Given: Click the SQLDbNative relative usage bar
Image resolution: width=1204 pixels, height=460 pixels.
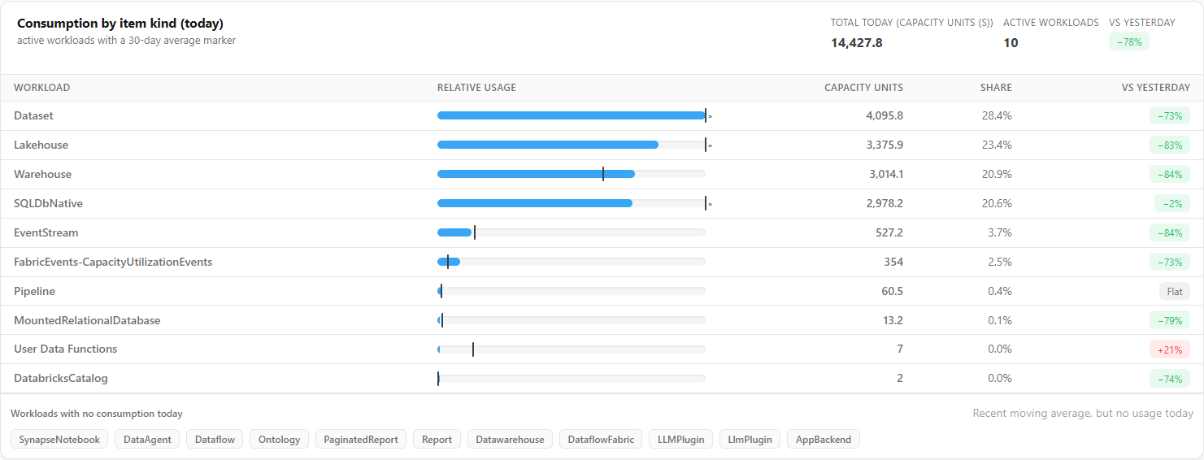Looking at the screenshot, I should coord(572,203).
